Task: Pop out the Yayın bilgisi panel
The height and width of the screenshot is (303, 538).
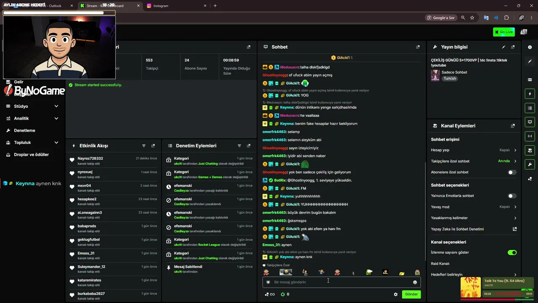Action: tap(513, 47)
